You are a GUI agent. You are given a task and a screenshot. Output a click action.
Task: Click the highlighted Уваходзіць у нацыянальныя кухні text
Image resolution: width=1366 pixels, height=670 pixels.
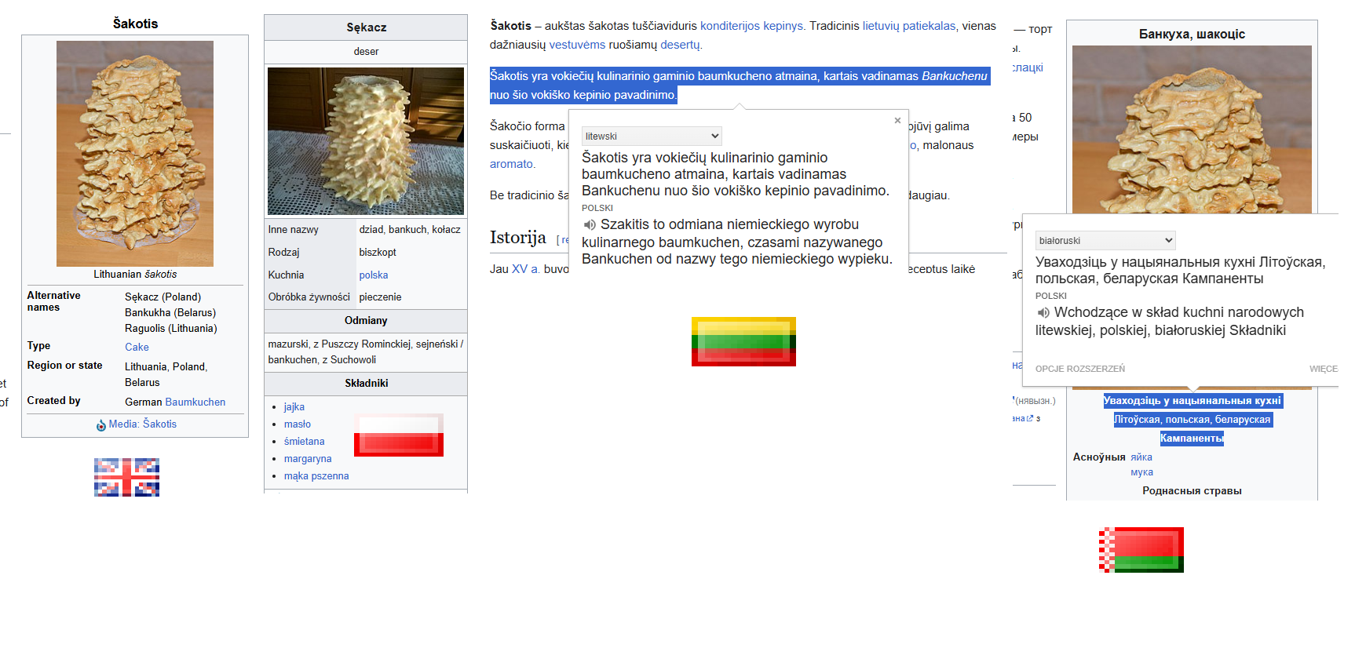1192,401
